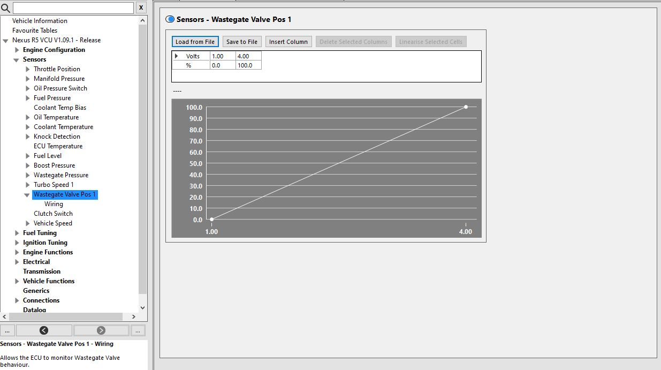
Task: Expand Knock Detection node
Action: tap(28, 137)
